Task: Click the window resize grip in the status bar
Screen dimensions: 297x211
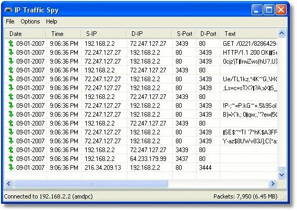Action: 284,198
